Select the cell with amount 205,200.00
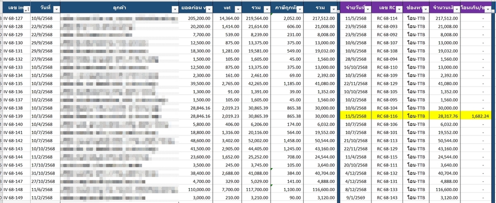This screenshot has height=203, width=496. [195, 19]
